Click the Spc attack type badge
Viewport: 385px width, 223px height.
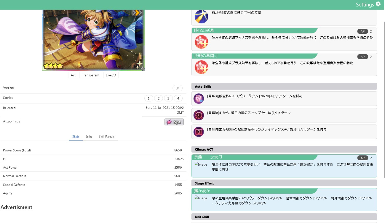coord(174,122)
